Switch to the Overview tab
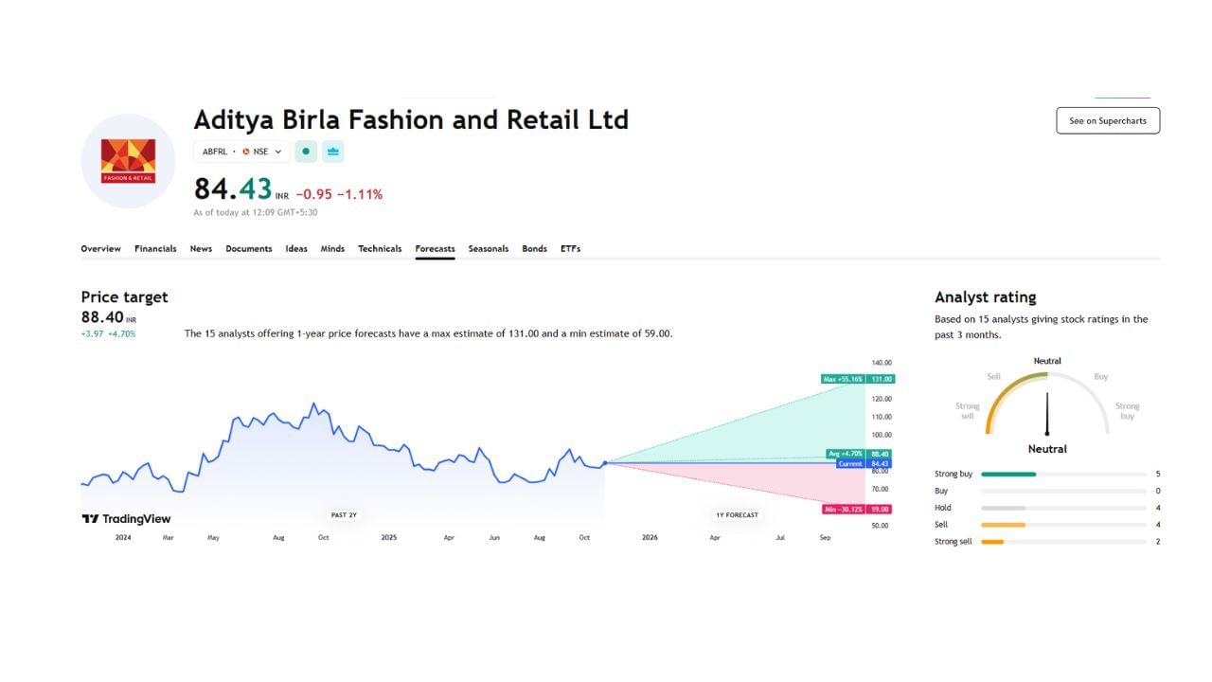This screenshot has width=1212, height=682. point(100,248)
